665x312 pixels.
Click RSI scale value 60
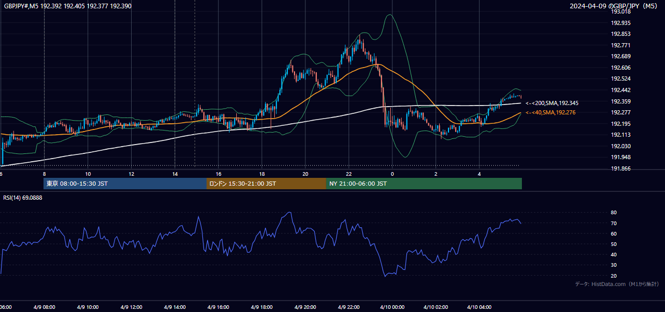tap(613, 233)
